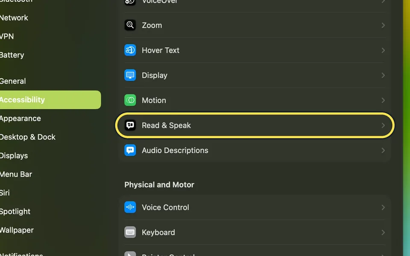Click the Hover Text label
The height and width of the screenshot is (256, 410).
tap(161, 50)
